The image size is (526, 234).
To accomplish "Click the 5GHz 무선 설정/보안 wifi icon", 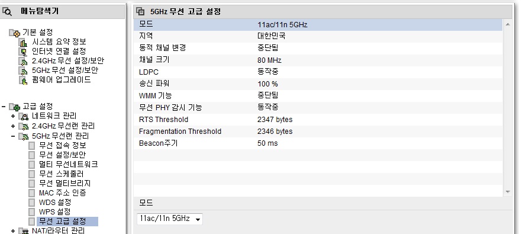I will (x=23, y=71).
